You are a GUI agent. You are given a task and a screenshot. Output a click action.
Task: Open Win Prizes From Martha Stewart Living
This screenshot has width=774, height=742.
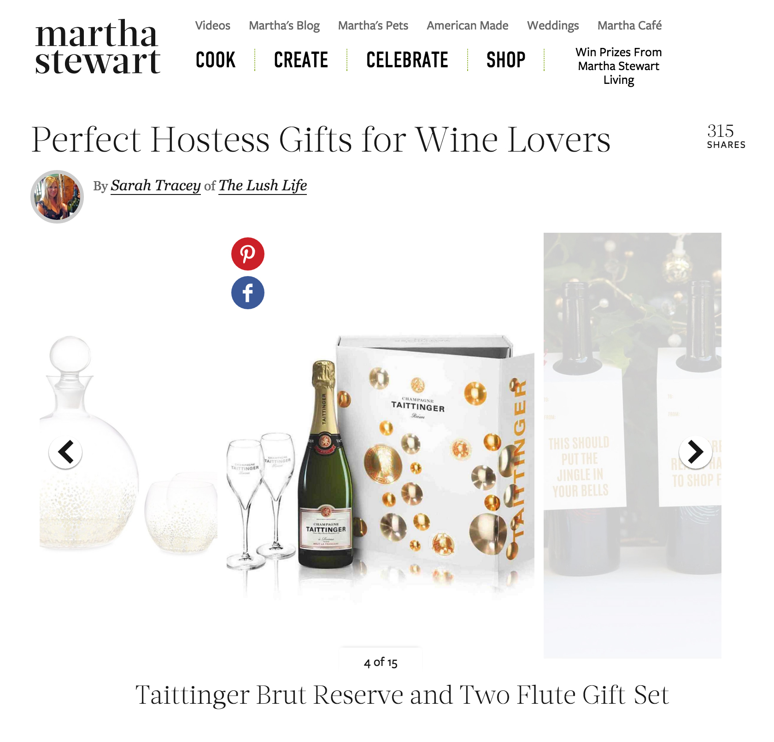point(619,66)
